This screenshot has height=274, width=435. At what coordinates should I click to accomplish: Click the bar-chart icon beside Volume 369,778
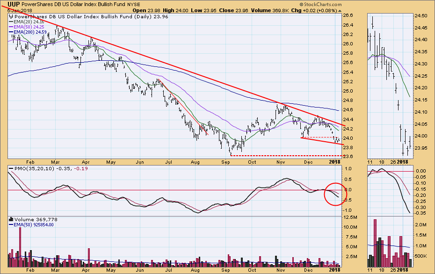(x=11, y=219)
